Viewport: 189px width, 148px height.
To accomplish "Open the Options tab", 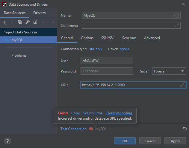I will pos(87,38).
